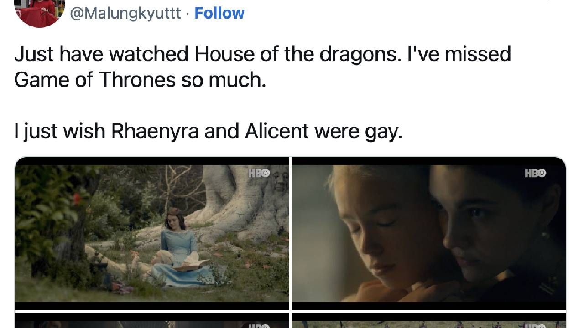
Task: Open the partially visible bottom-right field photo
Action: (x=428, y=321)
